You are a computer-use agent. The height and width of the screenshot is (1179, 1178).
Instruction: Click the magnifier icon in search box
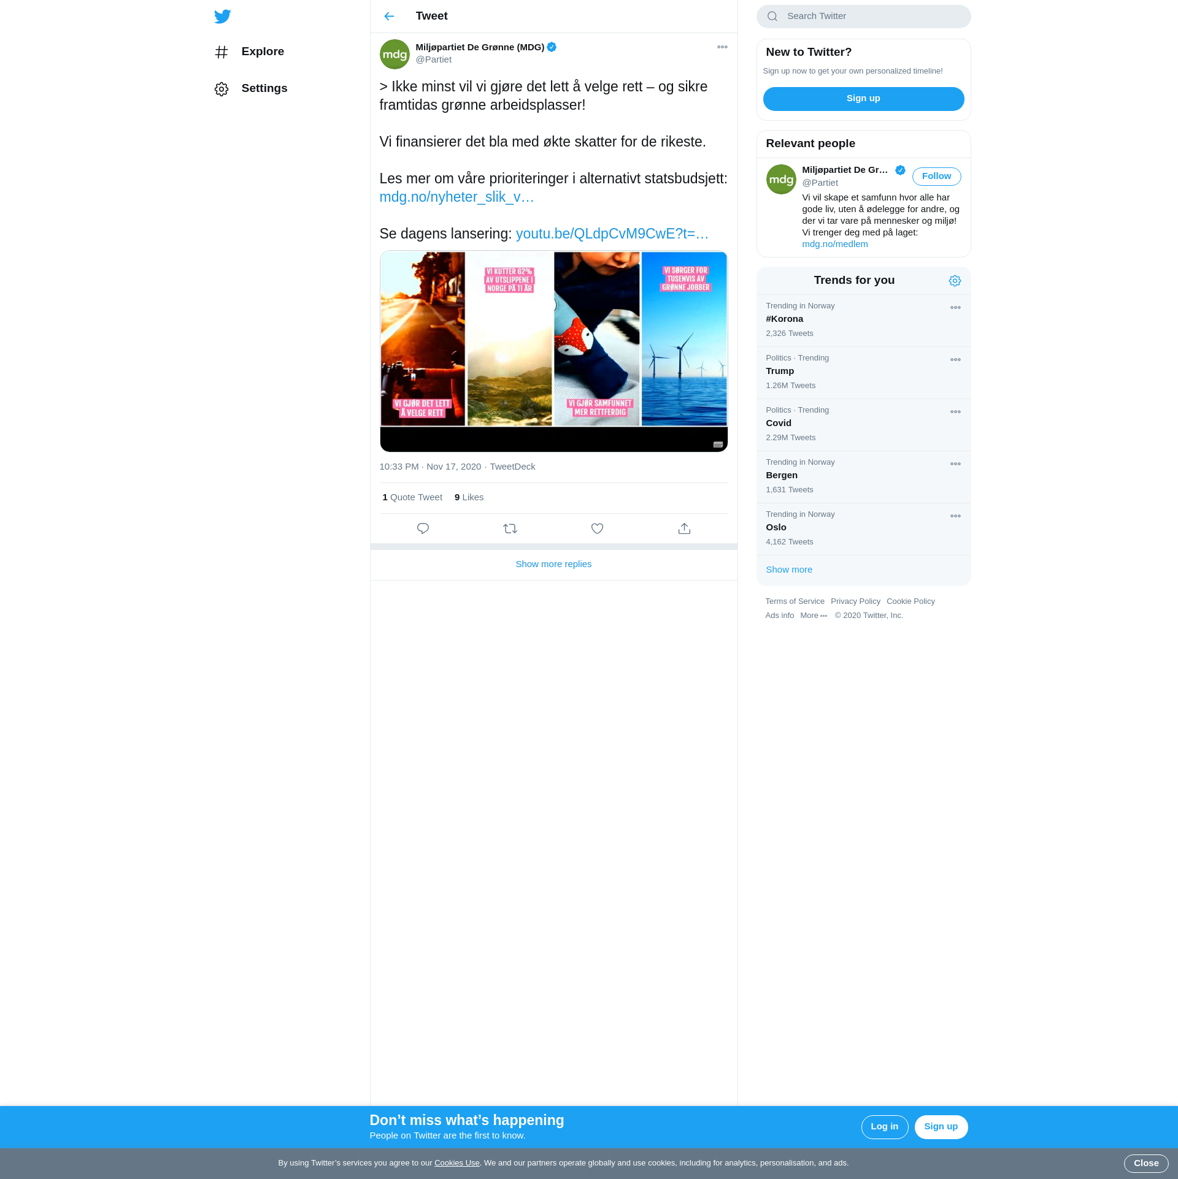(x=772, y=17)
